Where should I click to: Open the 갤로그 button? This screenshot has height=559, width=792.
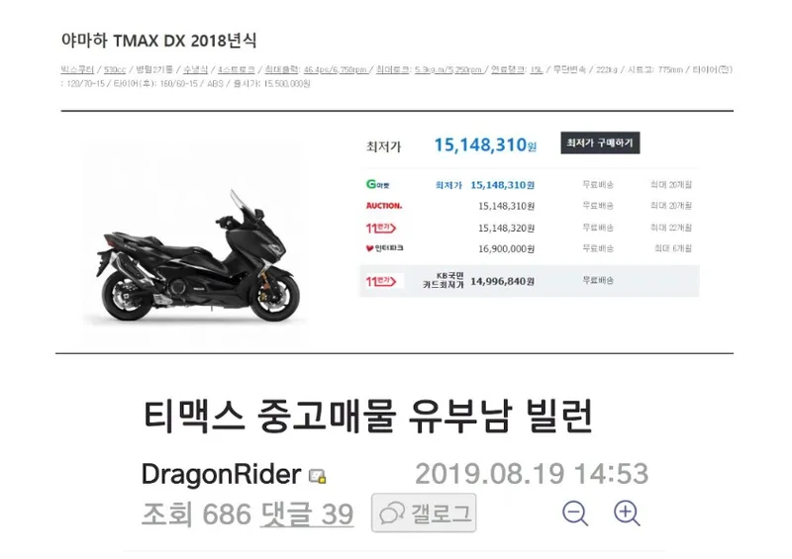[424, 513]
